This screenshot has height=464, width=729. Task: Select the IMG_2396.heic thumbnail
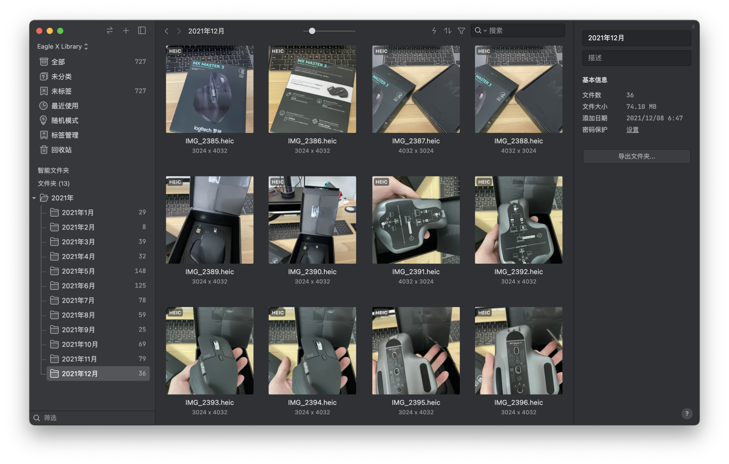coord(519,351)
